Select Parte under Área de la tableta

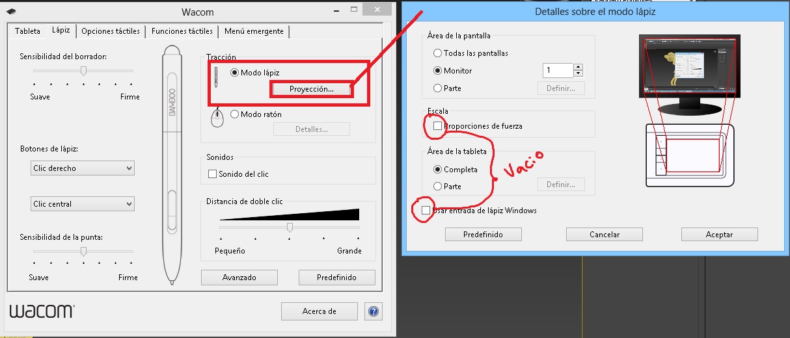click(437, 187)
